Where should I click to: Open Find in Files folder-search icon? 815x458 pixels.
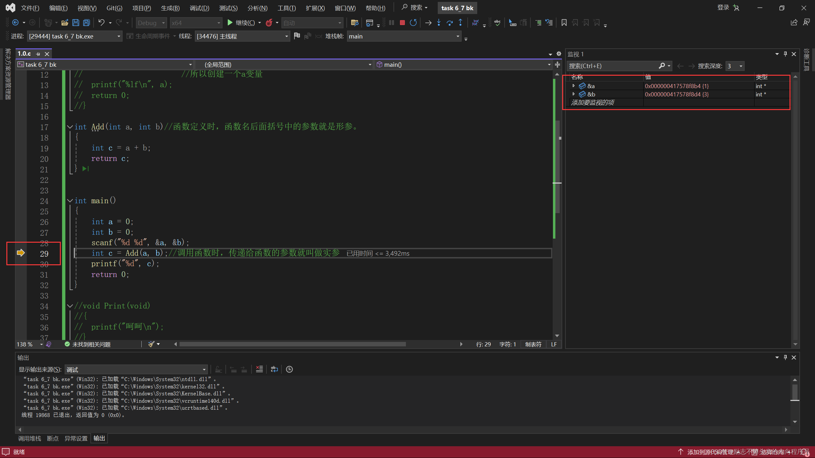click(354, 23)
